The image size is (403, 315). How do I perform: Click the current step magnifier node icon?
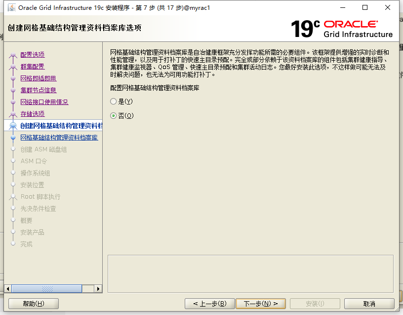(13, 126)
